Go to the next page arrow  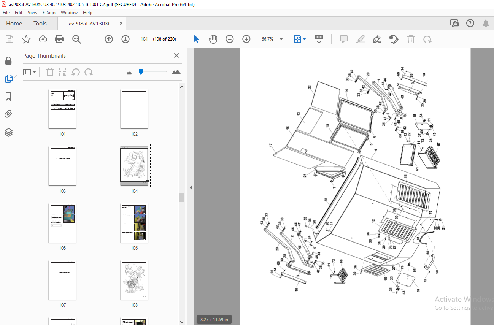pyautogui.click(x=125, y=39)
